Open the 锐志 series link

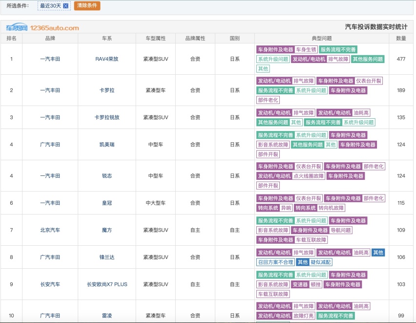[x=107, y=176]
